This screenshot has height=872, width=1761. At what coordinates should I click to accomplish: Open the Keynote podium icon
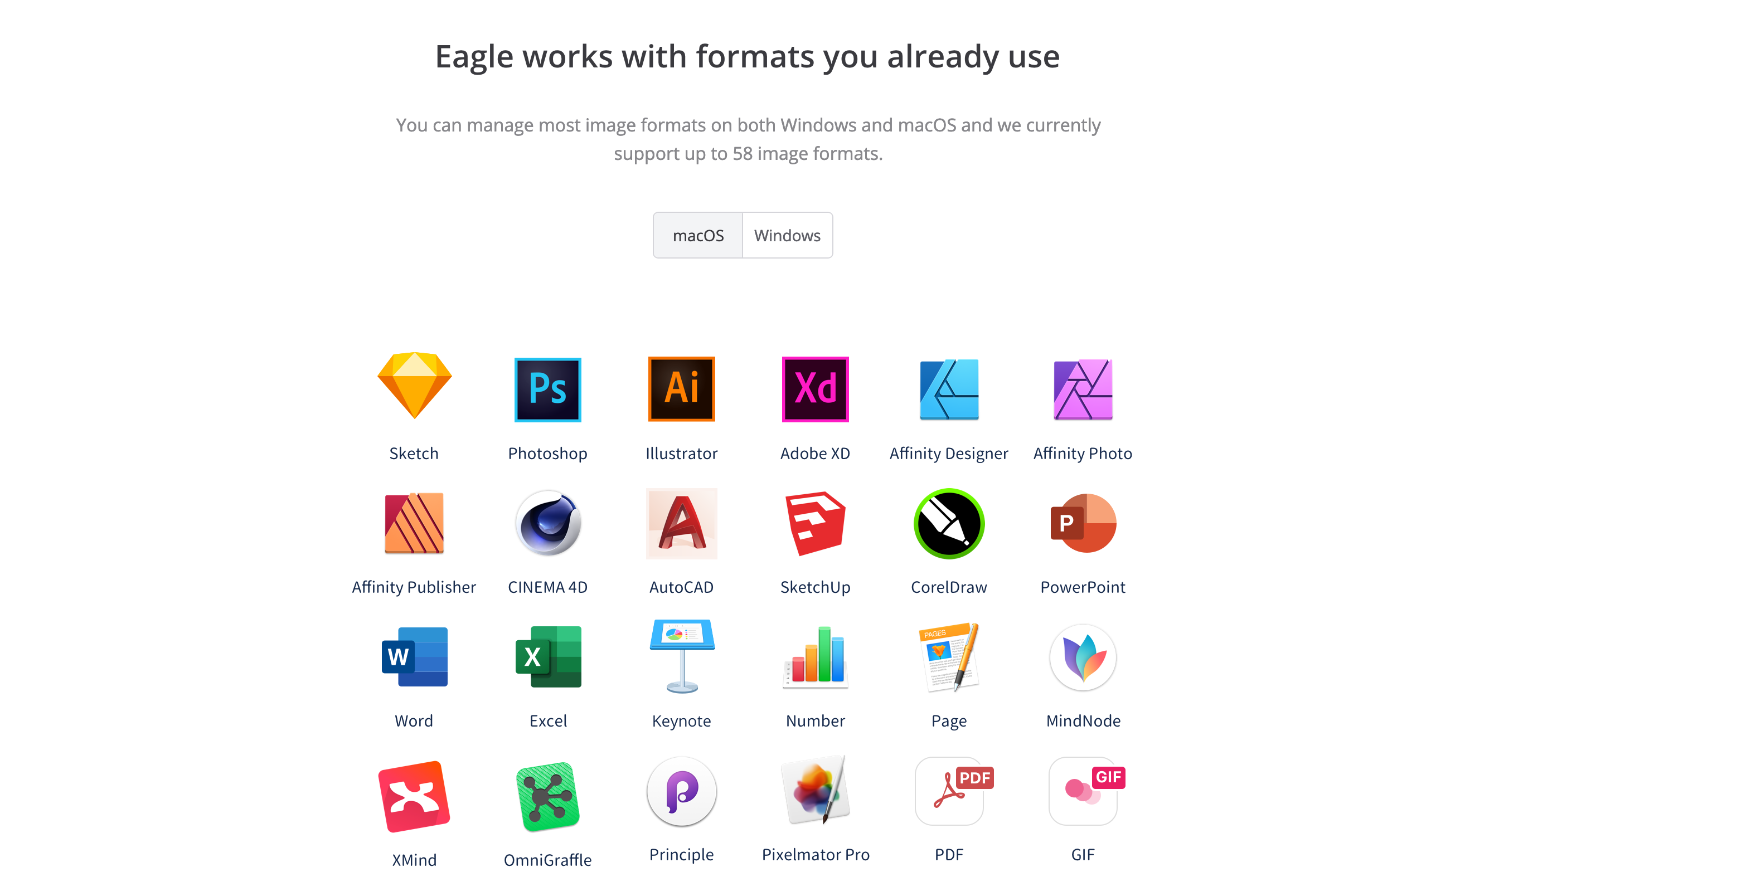[x=682, y=656]
